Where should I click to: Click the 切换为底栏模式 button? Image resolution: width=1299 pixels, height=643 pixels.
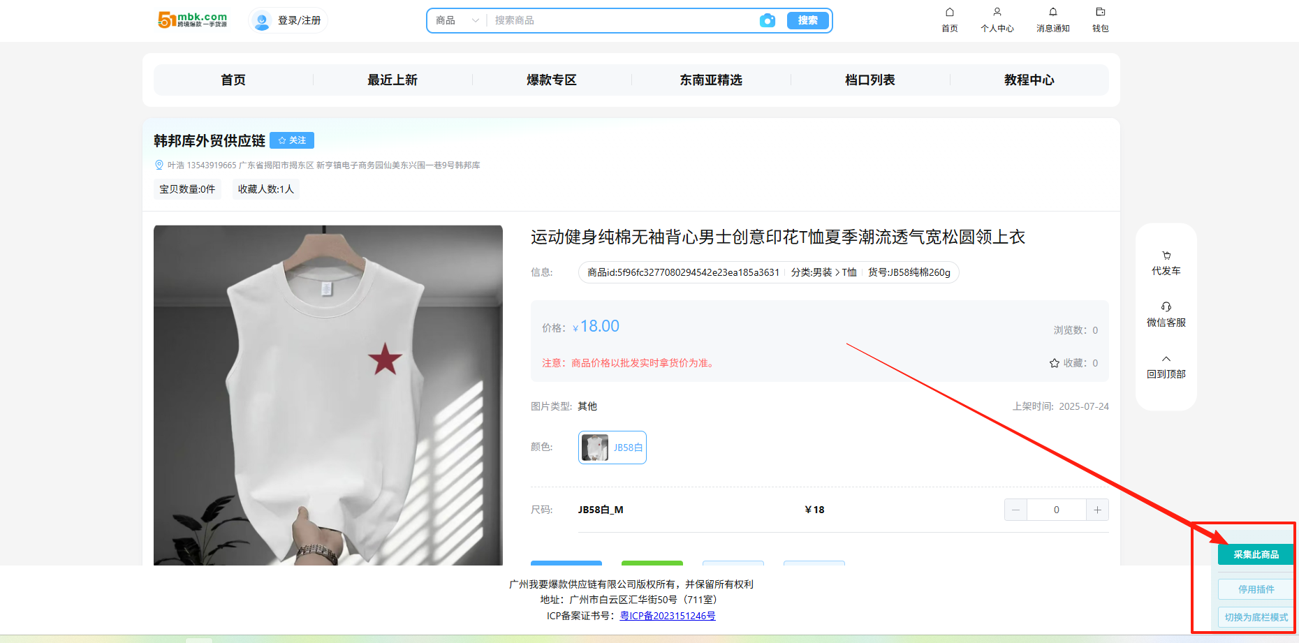1256,617
